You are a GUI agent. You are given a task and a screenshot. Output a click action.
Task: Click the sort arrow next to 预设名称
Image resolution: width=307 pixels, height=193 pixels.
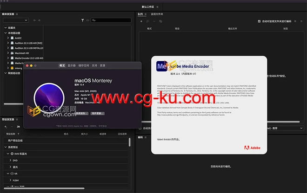(x=19, y=134)
